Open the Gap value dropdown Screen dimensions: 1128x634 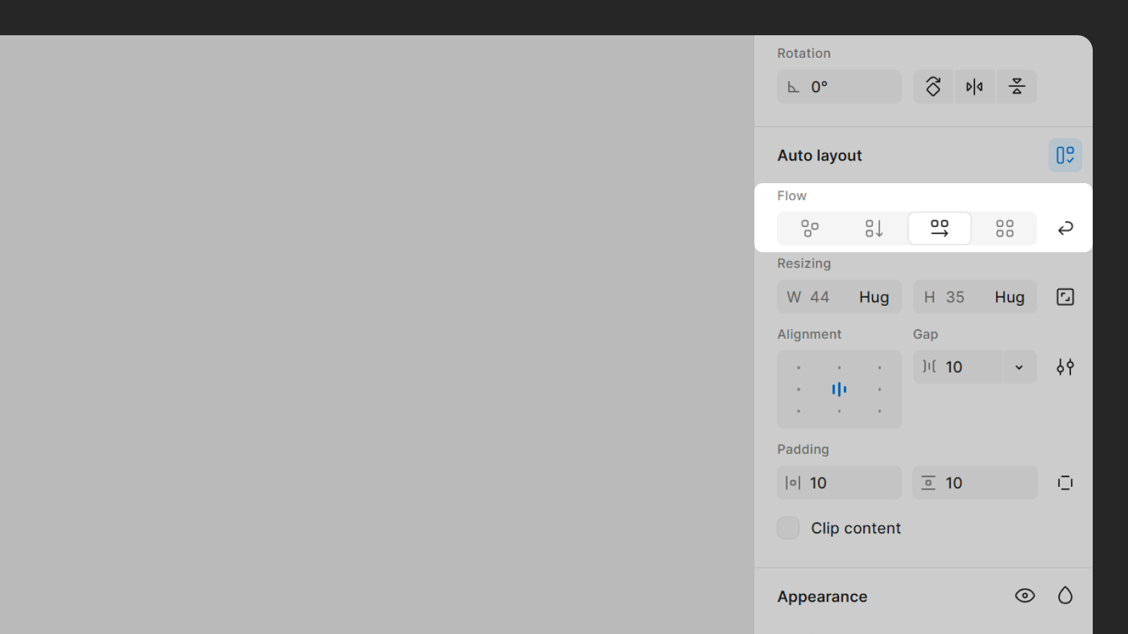1018,366
